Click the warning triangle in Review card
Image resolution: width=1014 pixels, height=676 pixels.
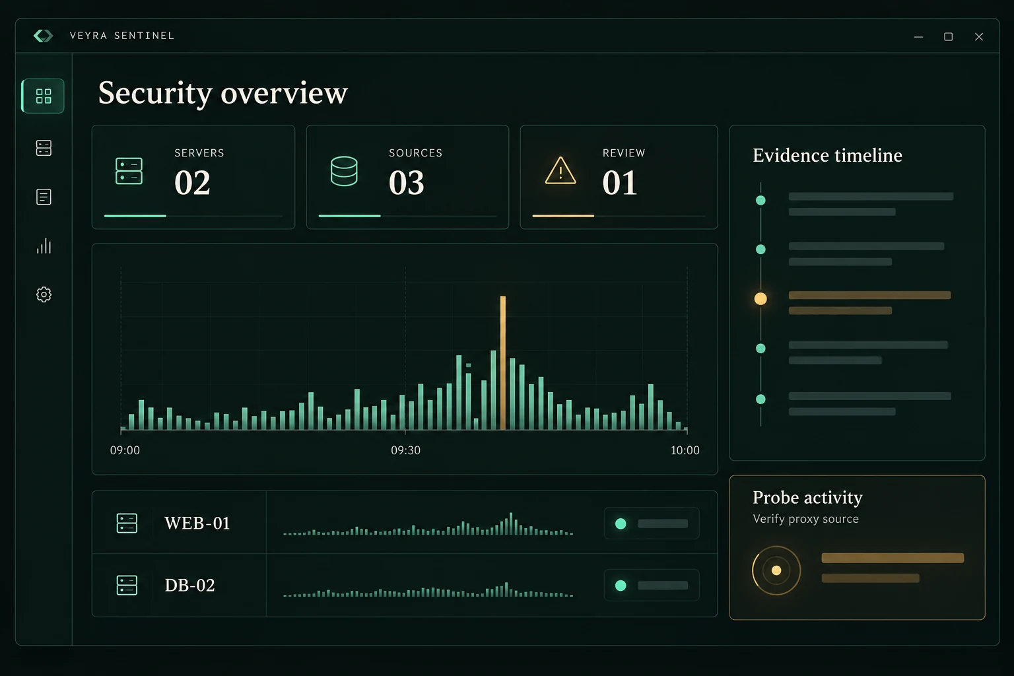[560, 171]
